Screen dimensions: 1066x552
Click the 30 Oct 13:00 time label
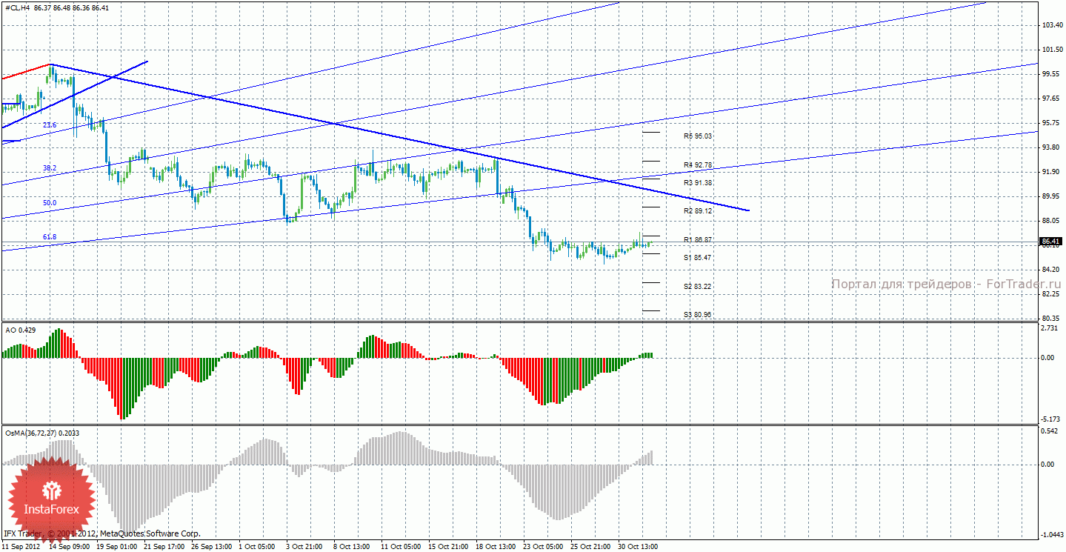pos(637,547)
